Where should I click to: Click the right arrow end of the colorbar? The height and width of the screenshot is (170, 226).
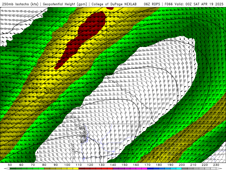pos(219,168)
